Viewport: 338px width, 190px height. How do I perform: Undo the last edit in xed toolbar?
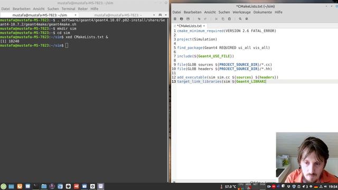point(199,19)
